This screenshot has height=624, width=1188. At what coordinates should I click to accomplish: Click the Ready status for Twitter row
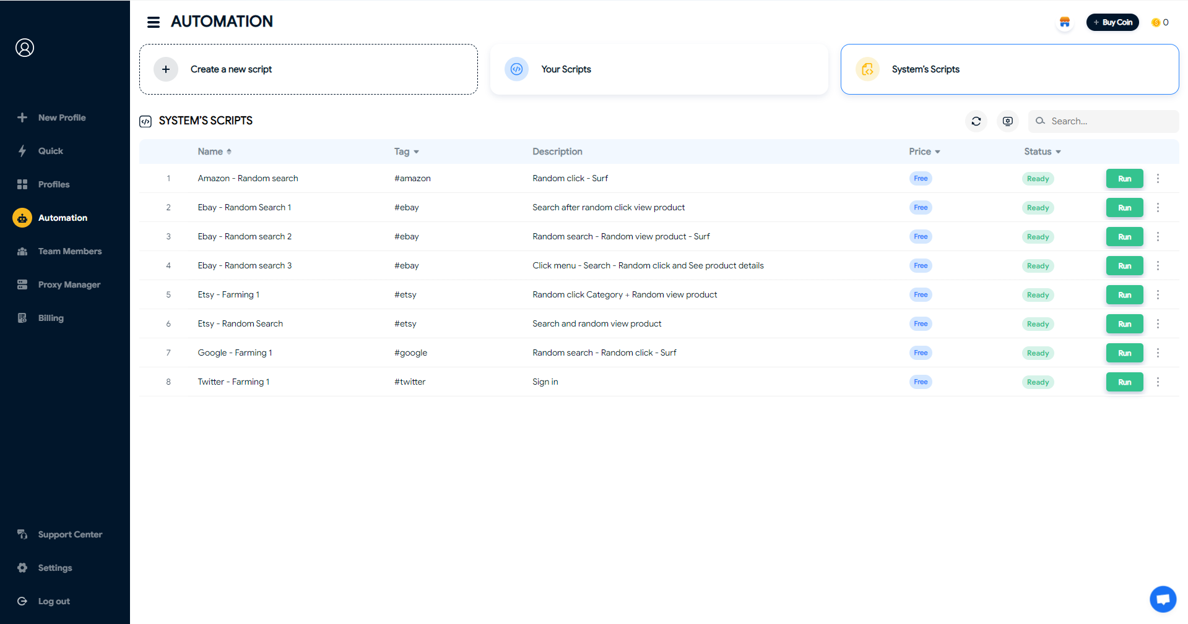1038,382
